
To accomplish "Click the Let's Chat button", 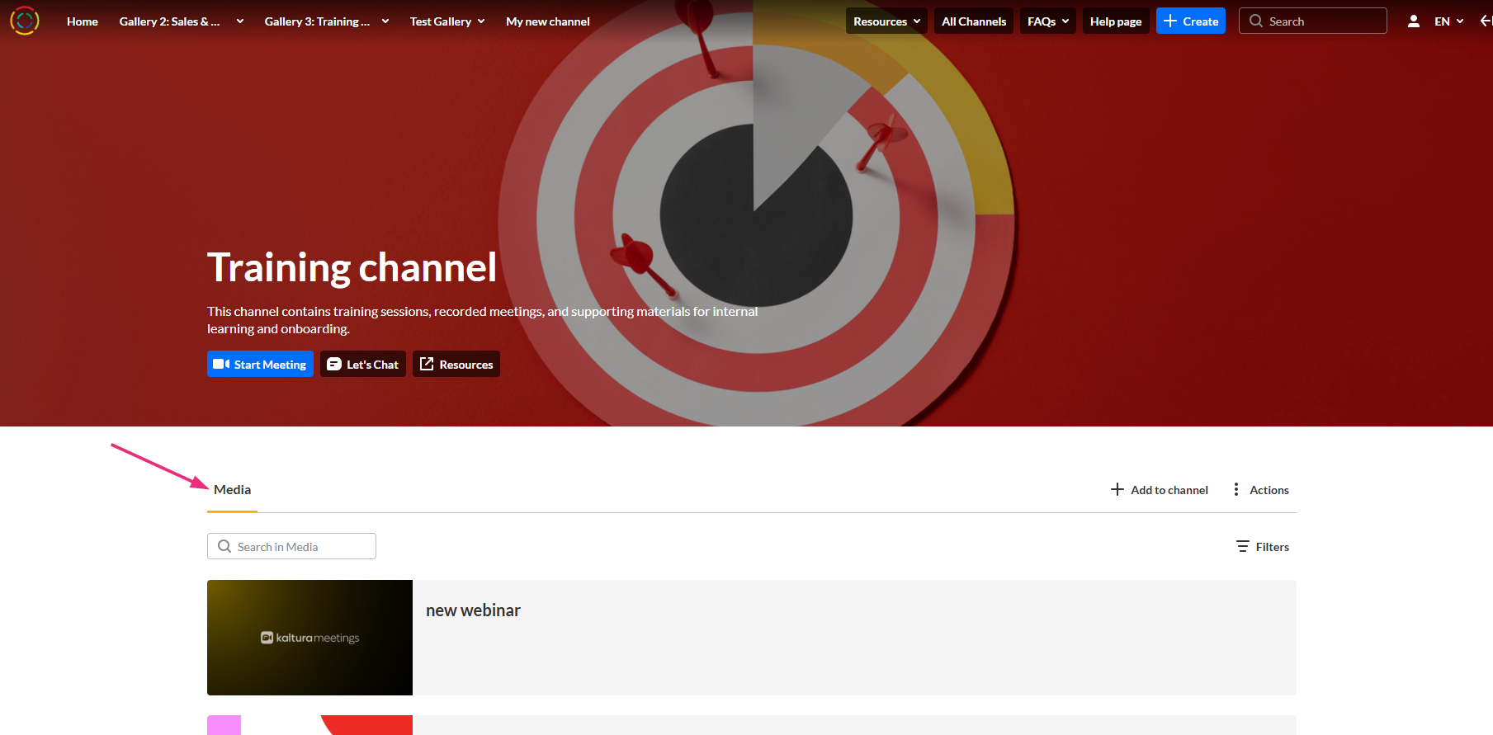I will click(x=363, y=365).
